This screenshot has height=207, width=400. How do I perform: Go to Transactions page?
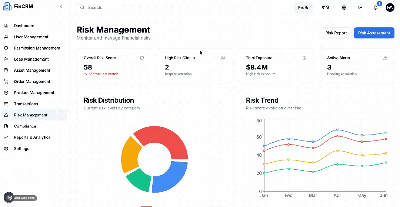pos(34,104)
